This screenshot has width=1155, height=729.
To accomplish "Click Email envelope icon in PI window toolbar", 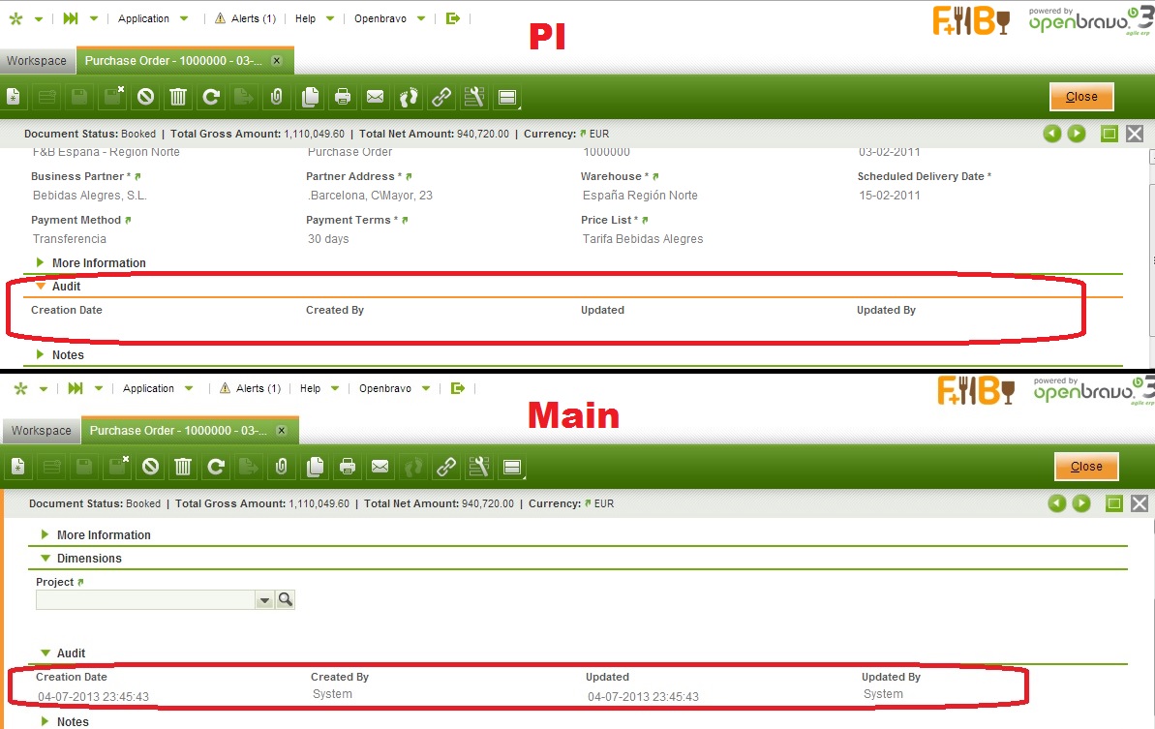I will [x=375, y=97].
